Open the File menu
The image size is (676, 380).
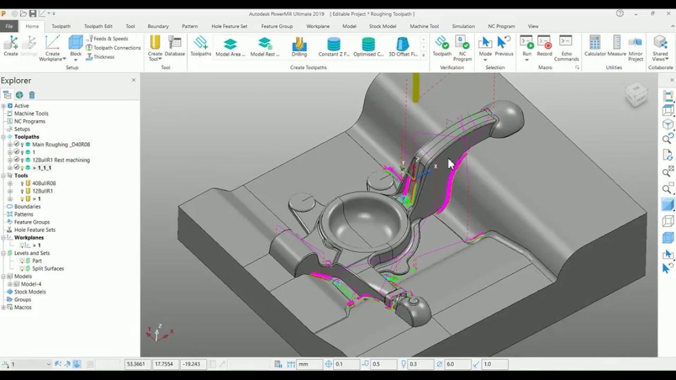click(9, 26)
